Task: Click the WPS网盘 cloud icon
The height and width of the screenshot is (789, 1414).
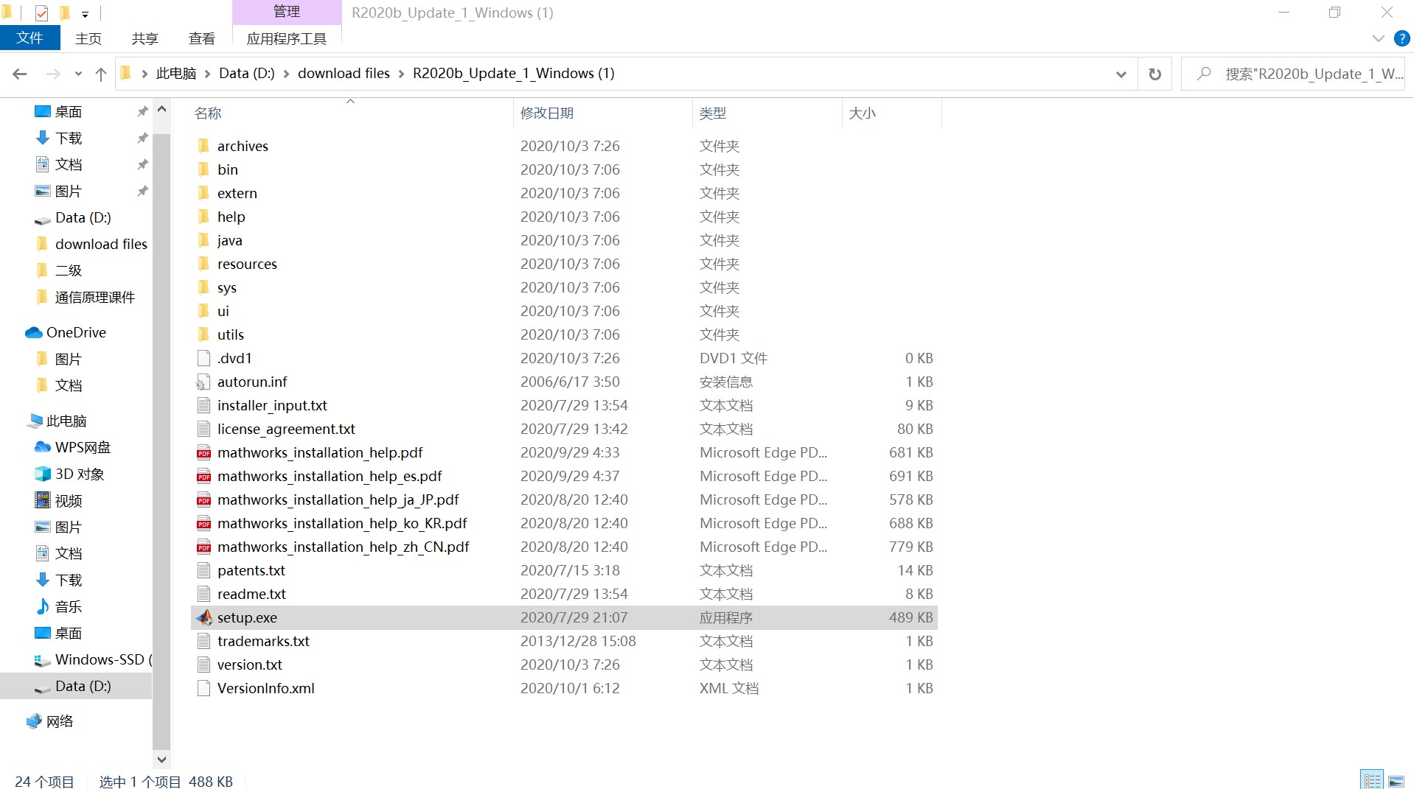Action: pyautogui.click(x=43, y=447)
